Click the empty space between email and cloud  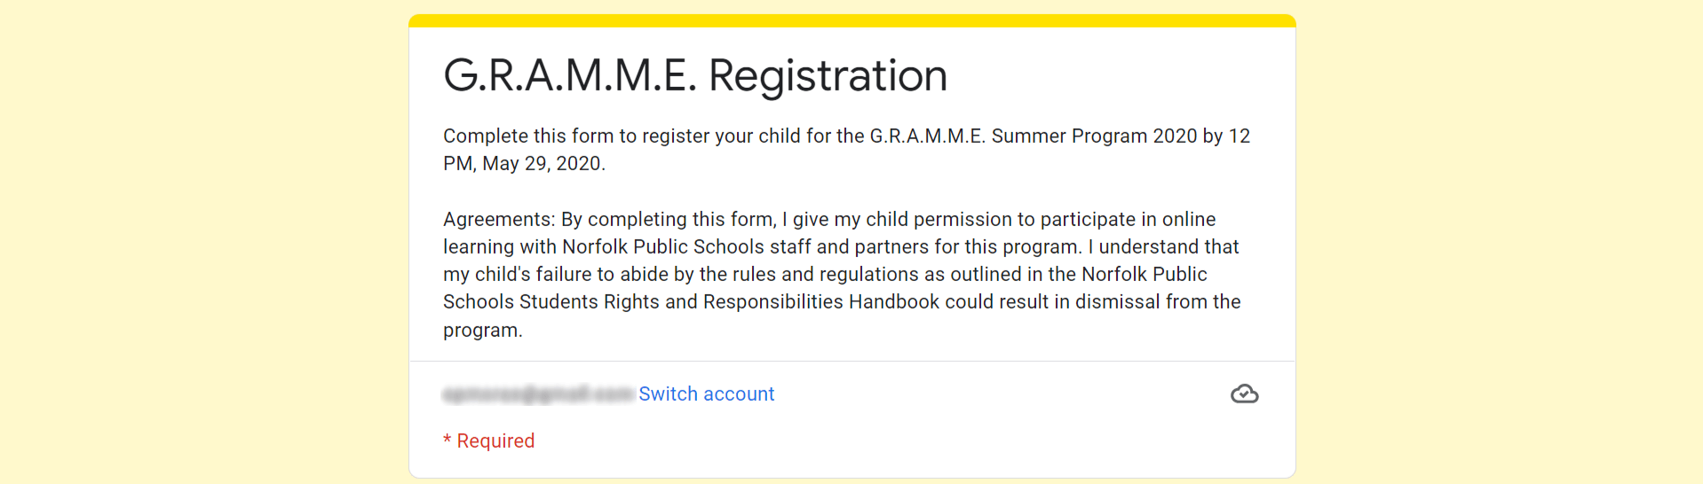tap(1002, 394)
